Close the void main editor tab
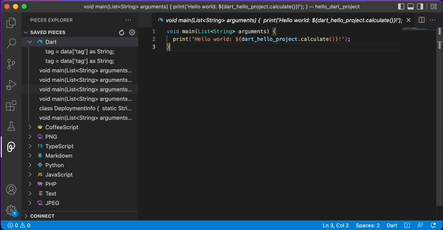Screen dimensions: 443x230 pos(408,20)
